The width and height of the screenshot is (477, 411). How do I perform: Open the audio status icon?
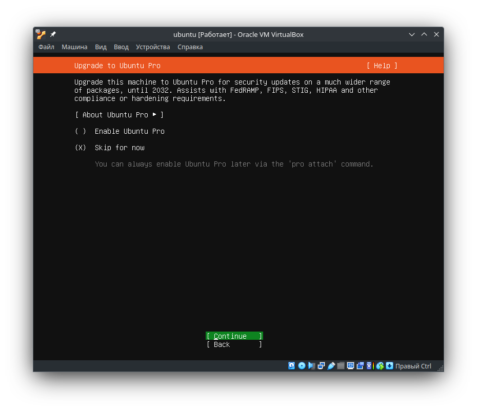311,366
